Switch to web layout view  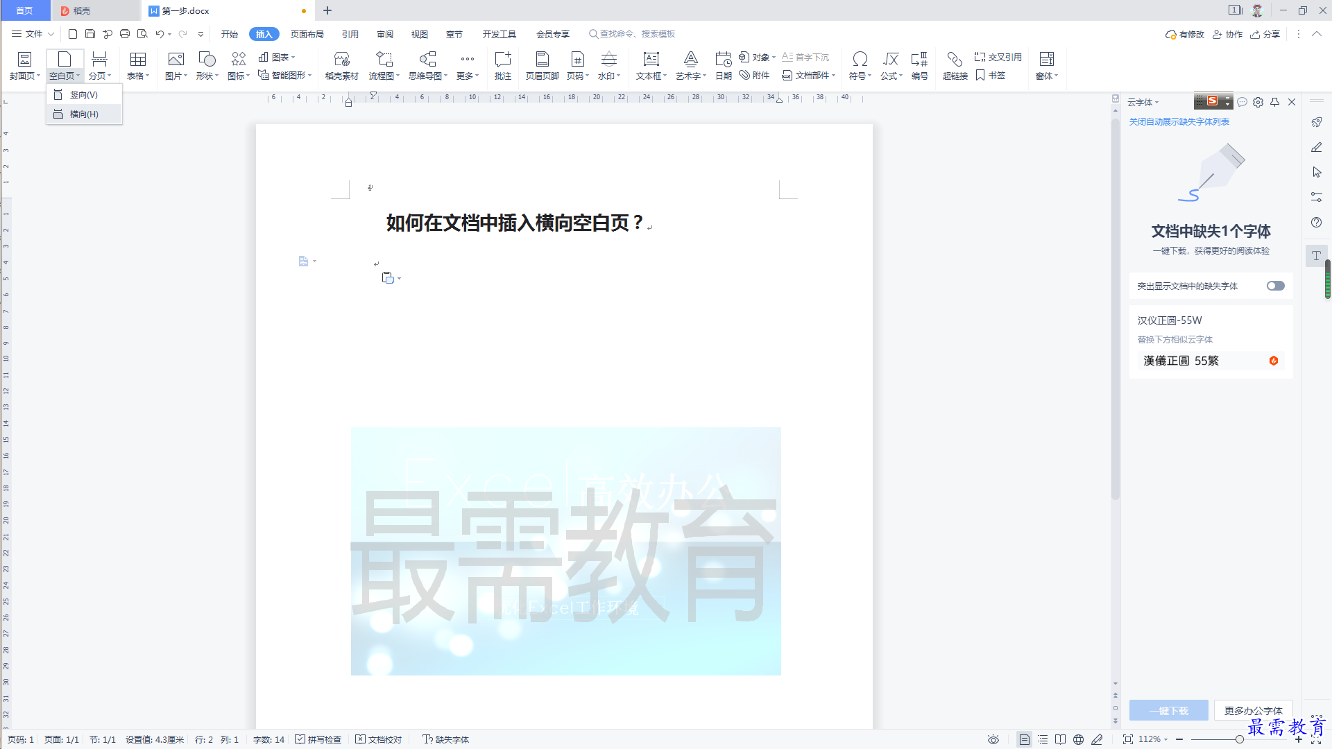1079,739
